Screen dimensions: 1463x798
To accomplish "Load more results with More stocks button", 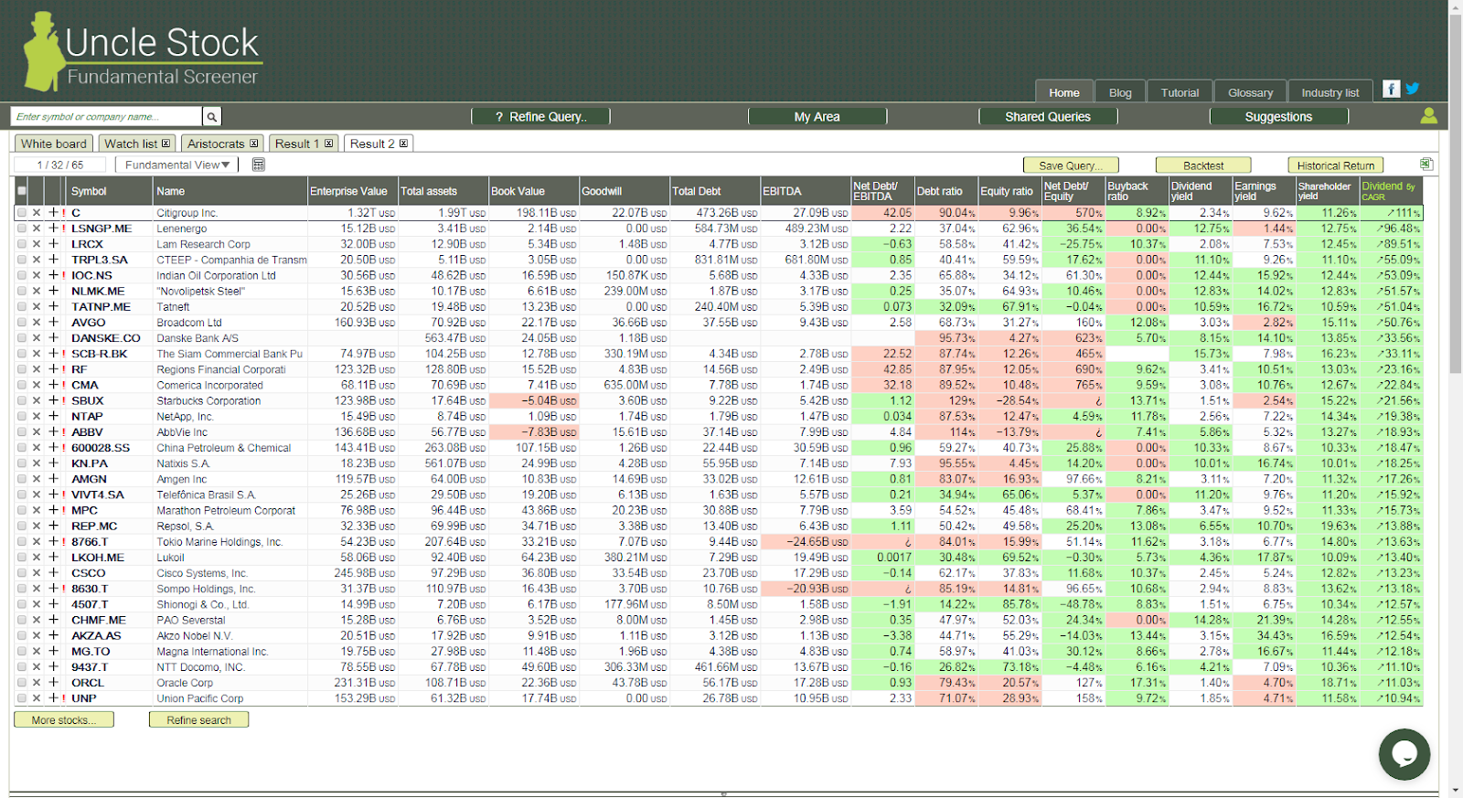I will pyautogui.click(x=64, y=720).
